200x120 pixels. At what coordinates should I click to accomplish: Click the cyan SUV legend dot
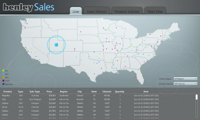pos(3,74)
